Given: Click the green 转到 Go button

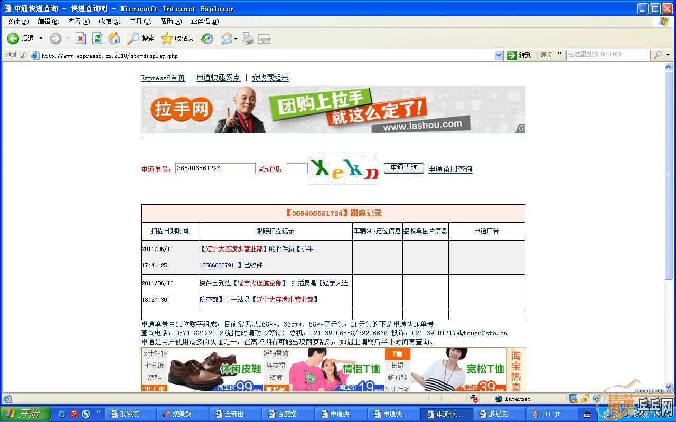Looking at the screenshot, I should (519, 55).
